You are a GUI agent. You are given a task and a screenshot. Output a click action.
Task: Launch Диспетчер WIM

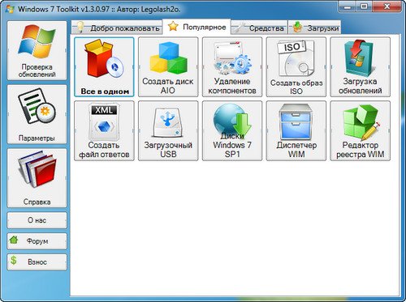coord(296,131)
